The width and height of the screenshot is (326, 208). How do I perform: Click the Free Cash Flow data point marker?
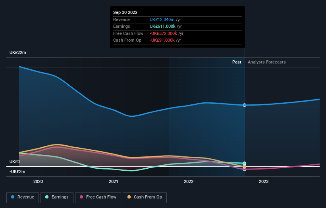245,169
